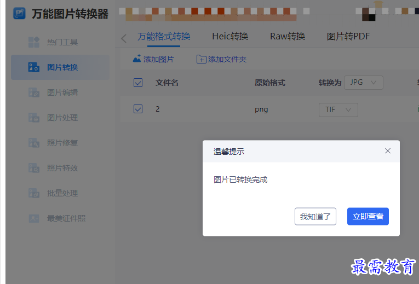Viewport: 419px width, 284px height.
Task: Select the 批量处理 sidebar label
Action: pos(62,193)
